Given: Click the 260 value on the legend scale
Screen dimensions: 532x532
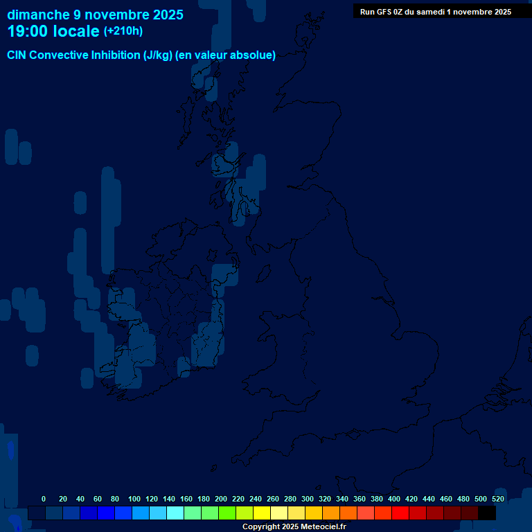Looking at the screenshot, I should click(272, 499).
